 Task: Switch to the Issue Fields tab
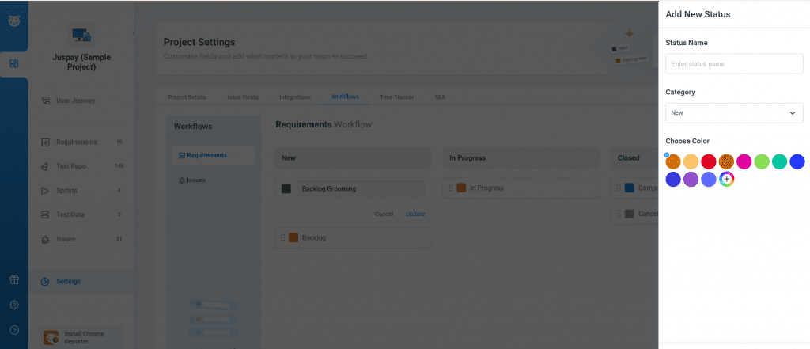tap(242, 97)
